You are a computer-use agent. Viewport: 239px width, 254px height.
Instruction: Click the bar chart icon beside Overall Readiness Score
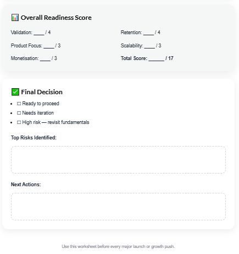(15, 18)
